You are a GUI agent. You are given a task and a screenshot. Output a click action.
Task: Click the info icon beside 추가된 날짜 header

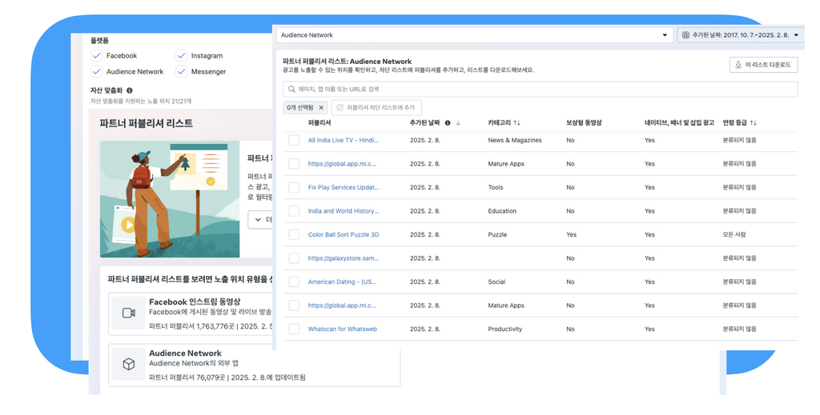[x=448, y=123]
